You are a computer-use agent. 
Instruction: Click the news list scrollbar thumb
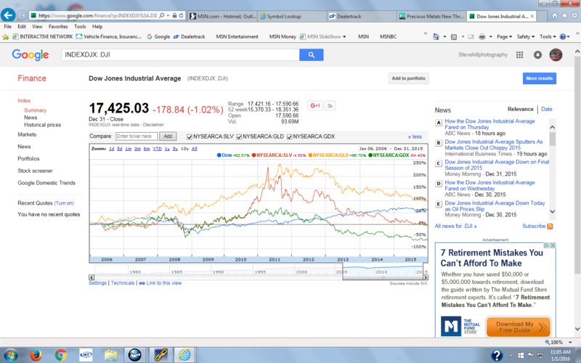(x=552, y=139)
